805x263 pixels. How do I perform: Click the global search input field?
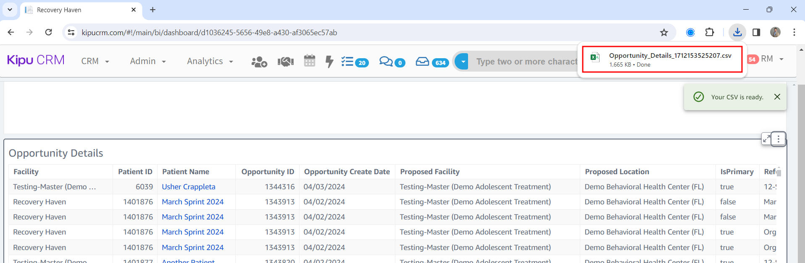click(525, 62)
